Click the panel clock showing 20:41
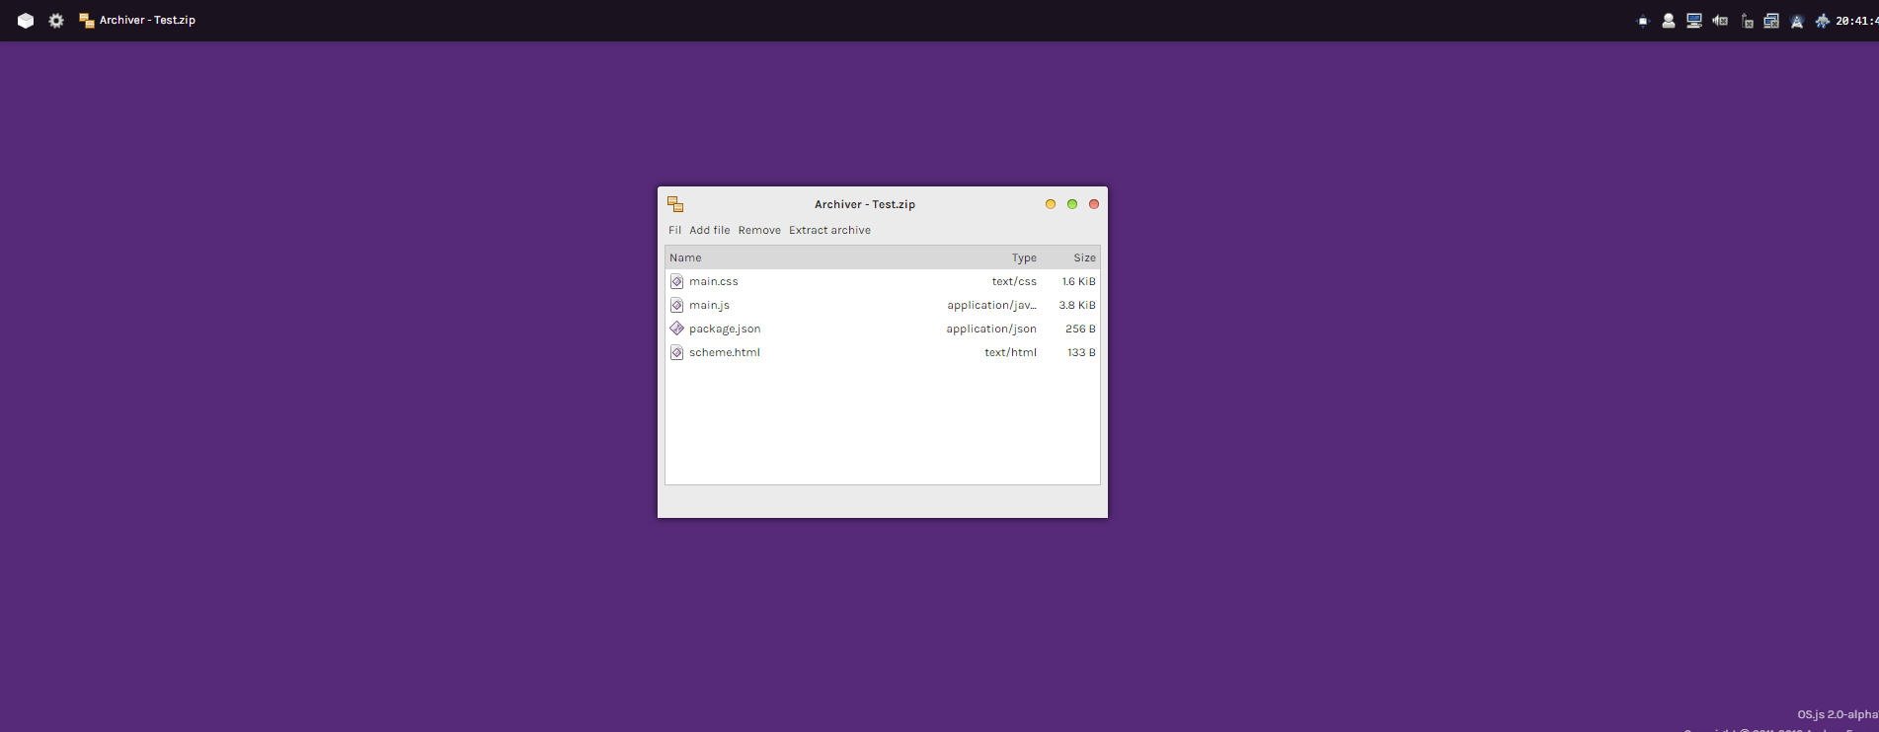The width and height of the screenshot is (1879, 732). [x=1857, y=21]
